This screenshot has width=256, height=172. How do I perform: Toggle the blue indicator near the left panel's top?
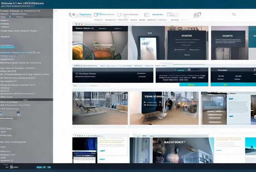[x=10, y=17]
